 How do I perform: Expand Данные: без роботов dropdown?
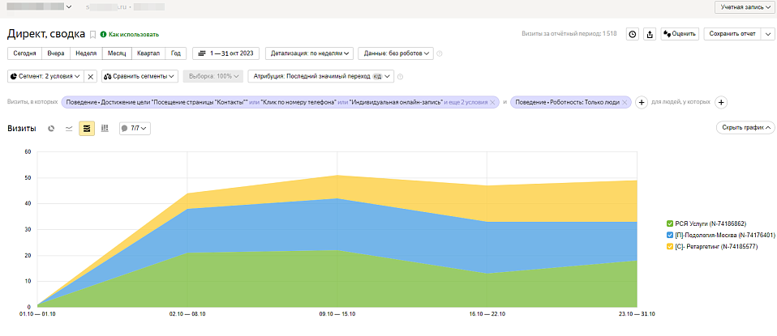[396, 53]
